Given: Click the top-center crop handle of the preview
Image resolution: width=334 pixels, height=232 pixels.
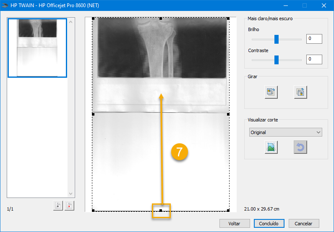Looking at the screenshot, I should coord(161,18).
